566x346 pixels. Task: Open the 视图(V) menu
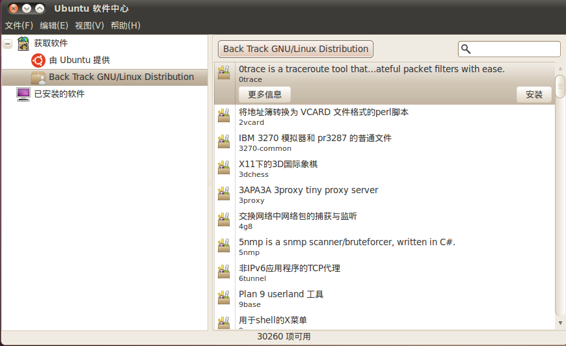[89, 25]
